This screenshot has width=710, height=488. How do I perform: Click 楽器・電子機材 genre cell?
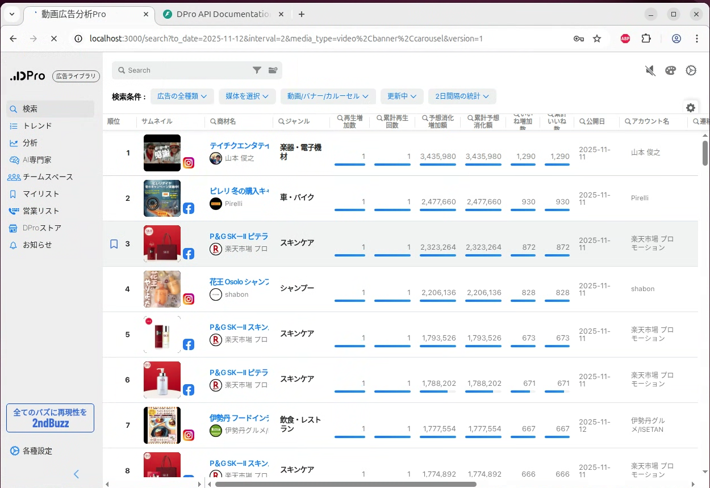coord(301,152)
